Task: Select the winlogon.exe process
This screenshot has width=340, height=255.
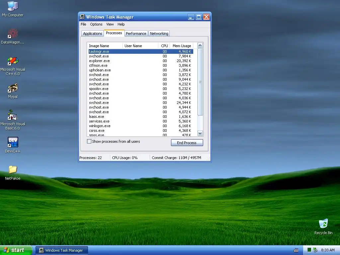Action: tap(141, 126)
